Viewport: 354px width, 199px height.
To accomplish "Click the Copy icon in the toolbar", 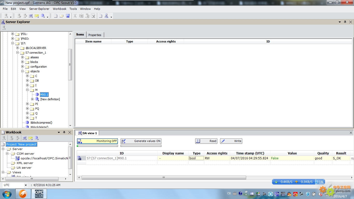I will coord(81,16).
